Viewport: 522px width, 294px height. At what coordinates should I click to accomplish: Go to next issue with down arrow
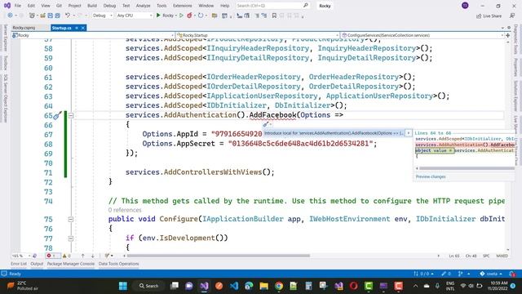point(92,256)
